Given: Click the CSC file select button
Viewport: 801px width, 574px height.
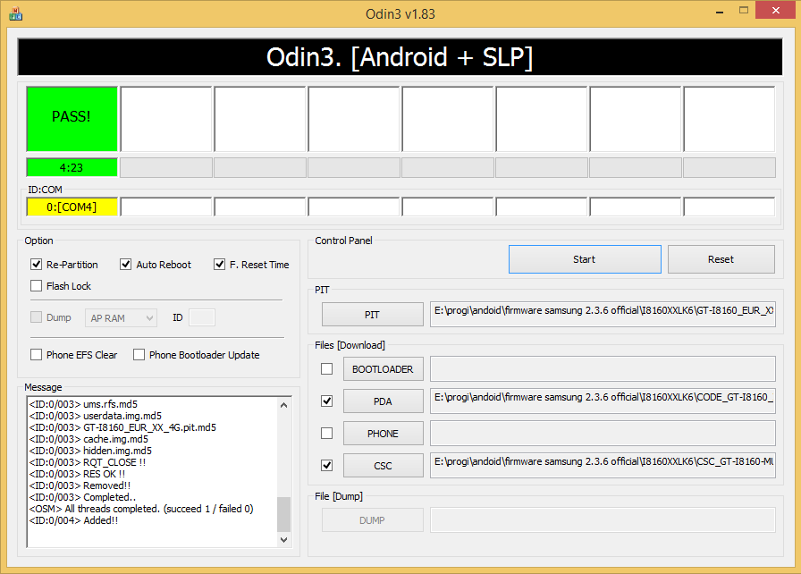Looking at the screenshot, I should pyautogui.click(x=383, y=466).
